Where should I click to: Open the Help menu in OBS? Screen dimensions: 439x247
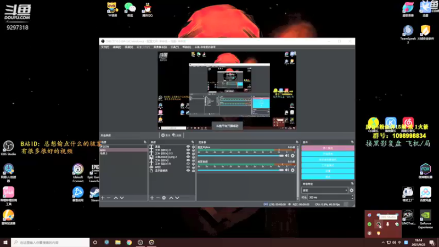pos(187,47)
